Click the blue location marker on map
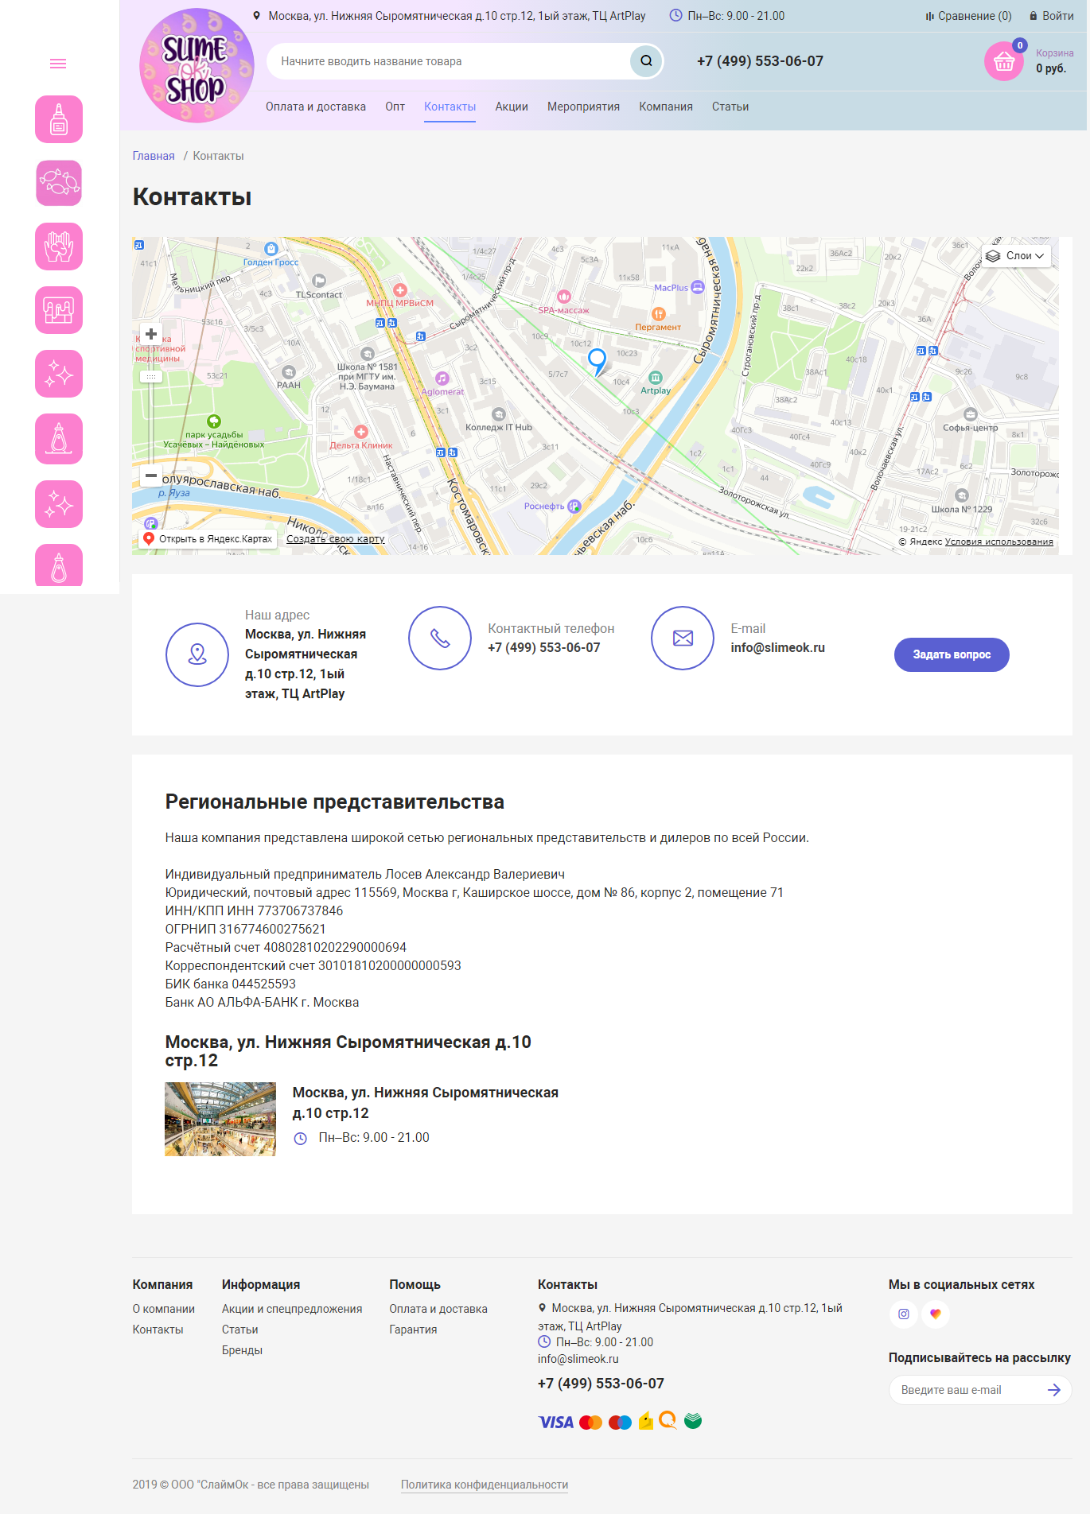The width and height of the screenshot is (1090, 1514). click(597, 361)
